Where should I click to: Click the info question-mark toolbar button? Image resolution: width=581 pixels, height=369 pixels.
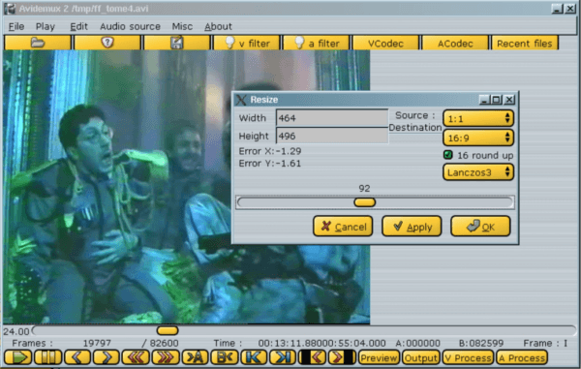[107, 43]
